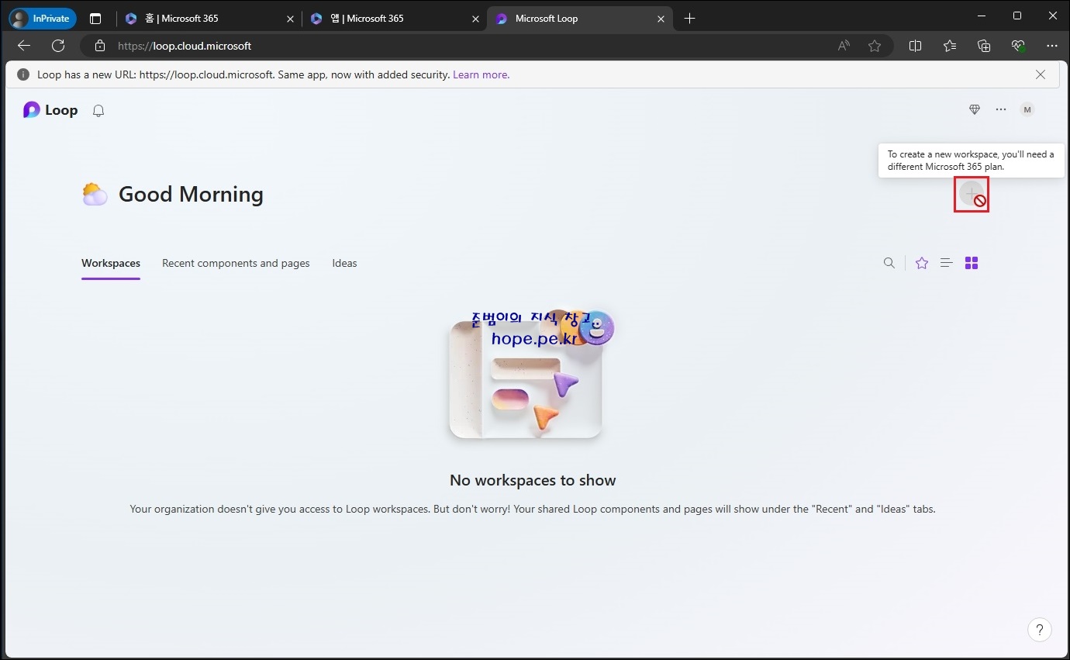1070x660 pixels.
Task: Select the Microsoft Loop browser tab
Action: tap(580, 19)
